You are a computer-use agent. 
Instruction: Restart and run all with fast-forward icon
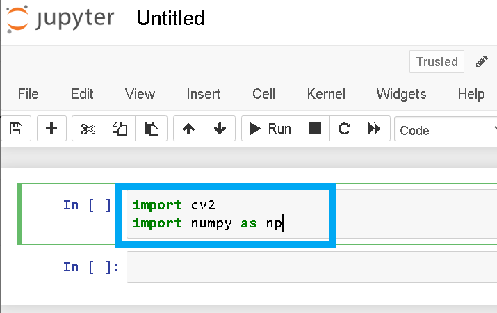pyautogui.click(x=375, y=129)
